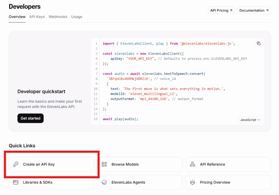Open the API Pricing link

pyautogui.click(x=221, y=10)
